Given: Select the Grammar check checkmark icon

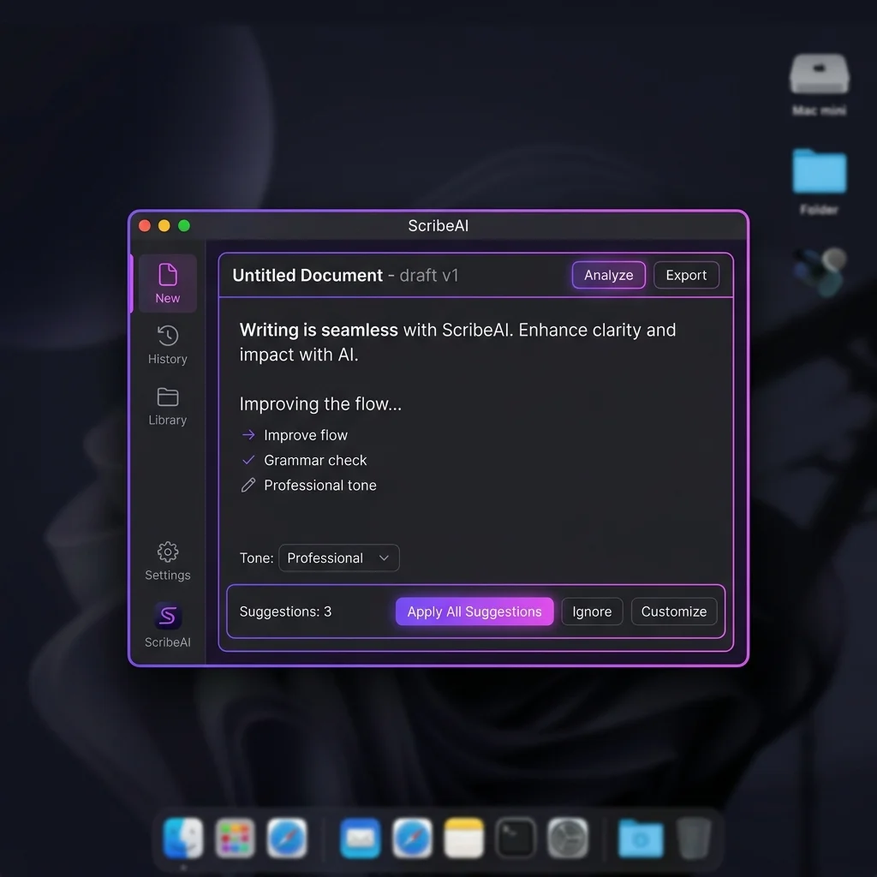Looking at the screenshot, I should click(248, 460).
